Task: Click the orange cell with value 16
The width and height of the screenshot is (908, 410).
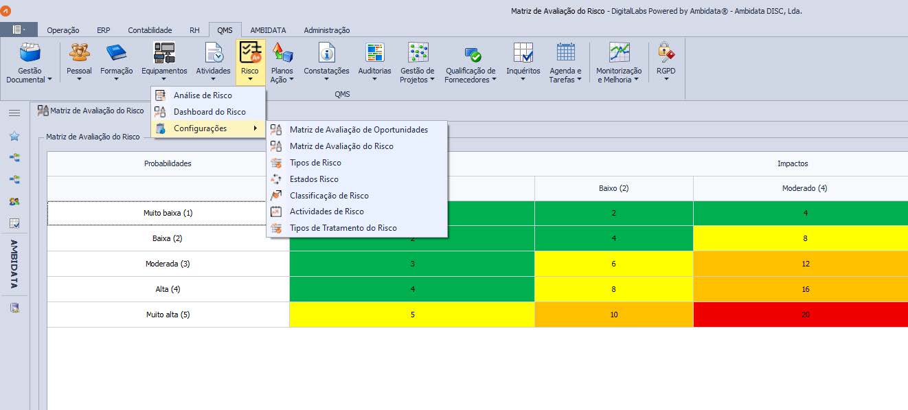Action: click(x=801, y=289)
